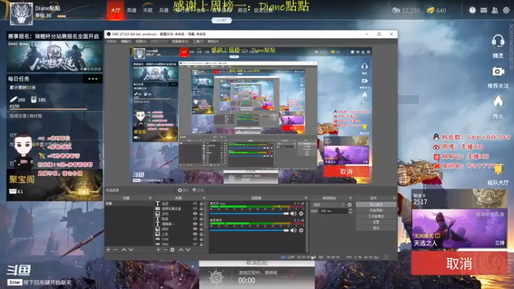Viewport: 514px width, 289px height.
Task: Move scene down in Scenes panel
Action: 131,250
